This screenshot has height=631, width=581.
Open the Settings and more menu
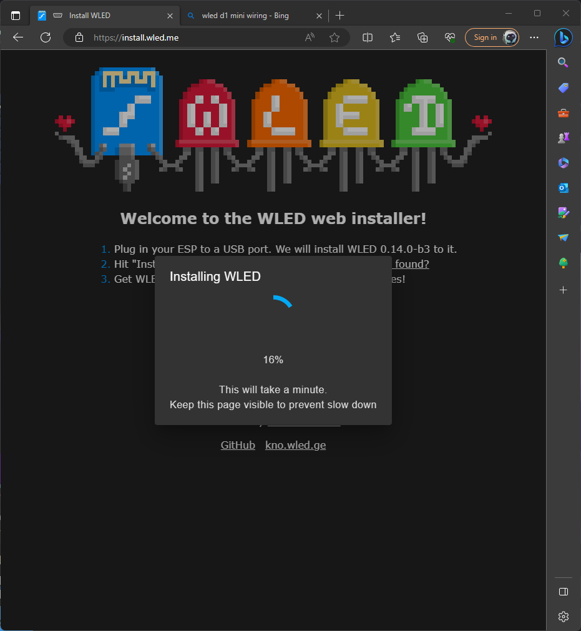(534, 37)
